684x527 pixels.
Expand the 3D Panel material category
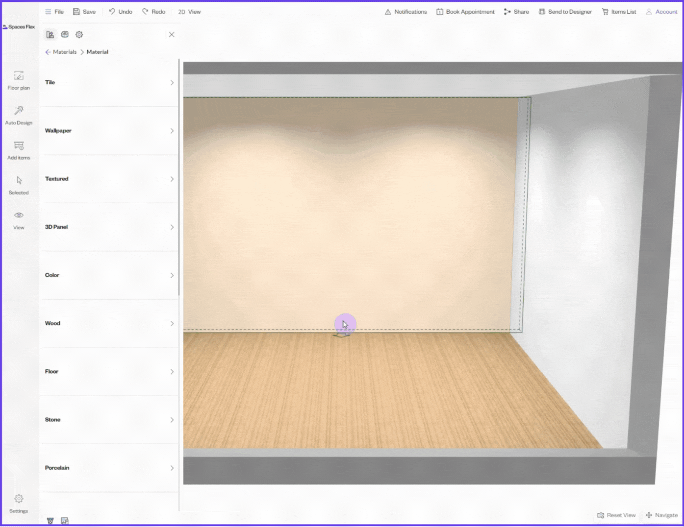109,227
